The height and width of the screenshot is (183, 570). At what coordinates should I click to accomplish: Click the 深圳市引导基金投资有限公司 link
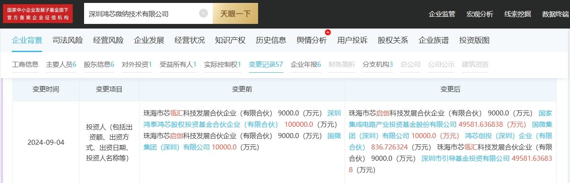[x=465, y=158]
